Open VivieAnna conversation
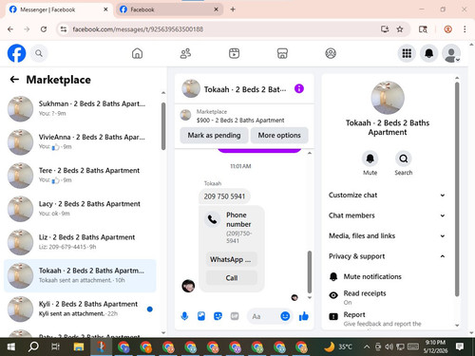The height and width of the screenshot is (356, 475). [x=80, y=141]
